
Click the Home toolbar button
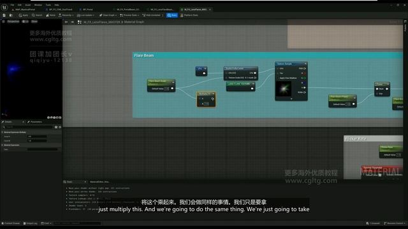[51, 15]
